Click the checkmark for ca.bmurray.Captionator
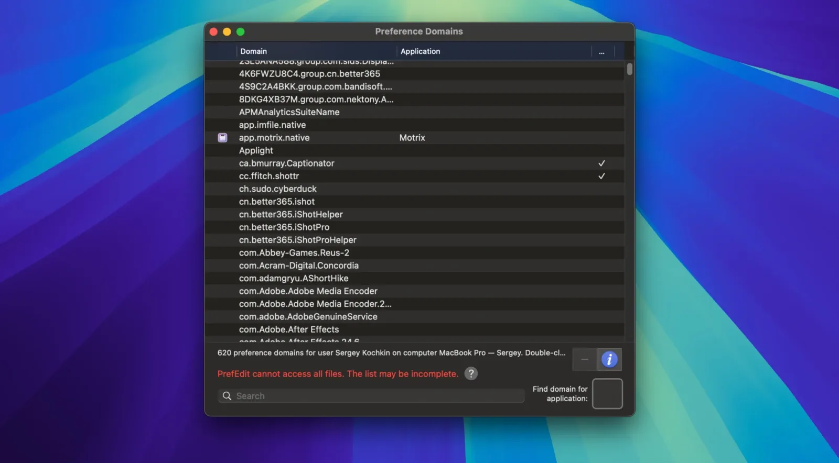Screen dimensions: 839x463 pos(601,163)
